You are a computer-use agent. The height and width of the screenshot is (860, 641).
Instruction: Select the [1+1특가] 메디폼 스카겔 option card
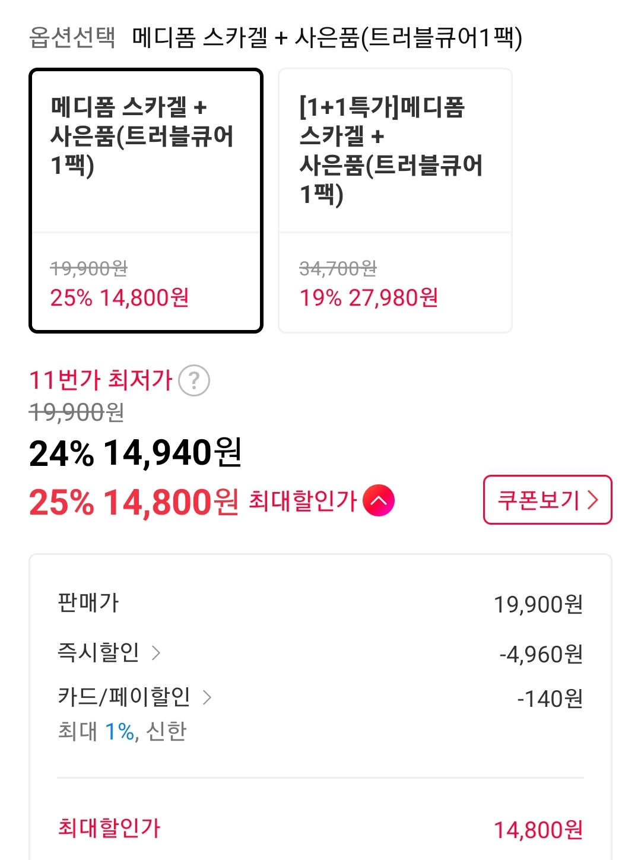tap(395, 201)
